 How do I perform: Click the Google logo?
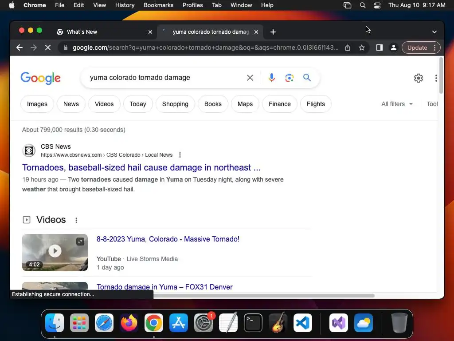(x=40, y=78)
